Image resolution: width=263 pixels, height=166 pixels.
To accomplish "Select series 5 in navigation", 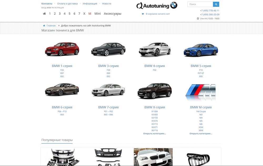I will pos(69,14).
